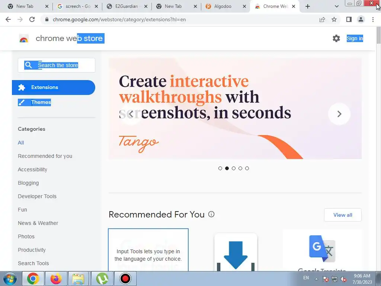Click the Chrome Web Store rainbow logo
Viewport: 381px width, 286px height.
click(x=24, y=38)
